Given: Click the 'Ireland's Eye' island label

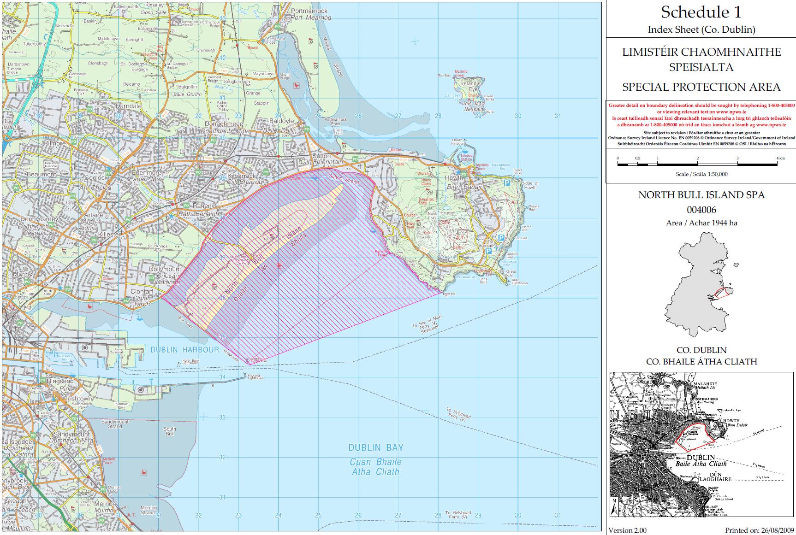Looking at the screenshot, I should [x=469, y=87].
